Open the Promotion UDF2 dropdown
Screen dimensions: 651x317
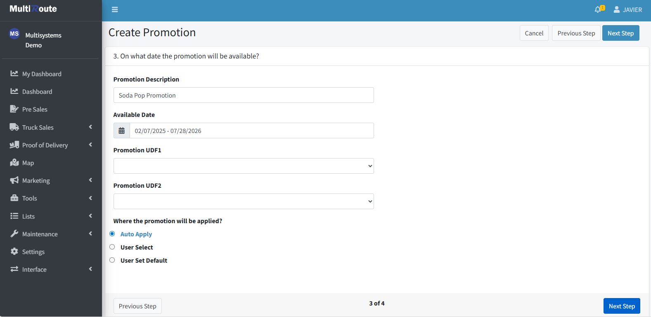(244, 201)
